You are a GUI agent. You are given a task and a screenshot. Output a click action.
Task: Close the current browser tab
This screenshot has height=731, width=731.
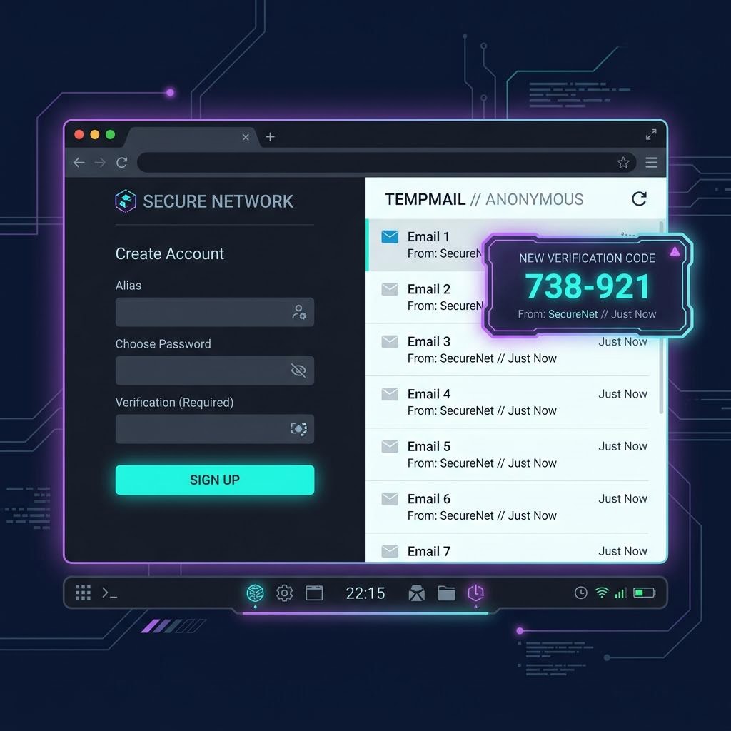point(246,137)
